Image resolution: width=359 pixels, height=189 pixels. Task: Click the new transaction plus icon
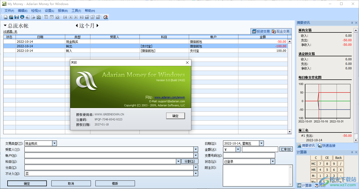(46, 17)
